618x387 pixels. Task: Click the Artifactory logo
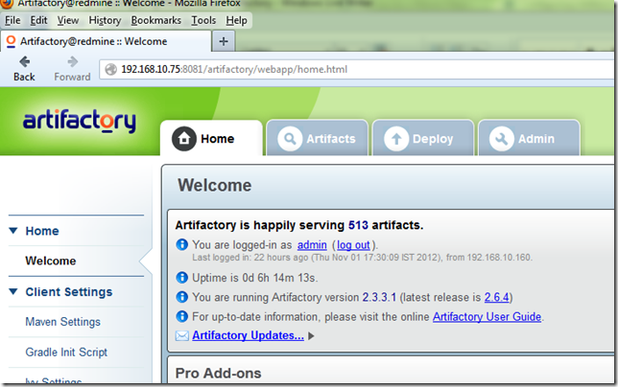click(80, 121)
